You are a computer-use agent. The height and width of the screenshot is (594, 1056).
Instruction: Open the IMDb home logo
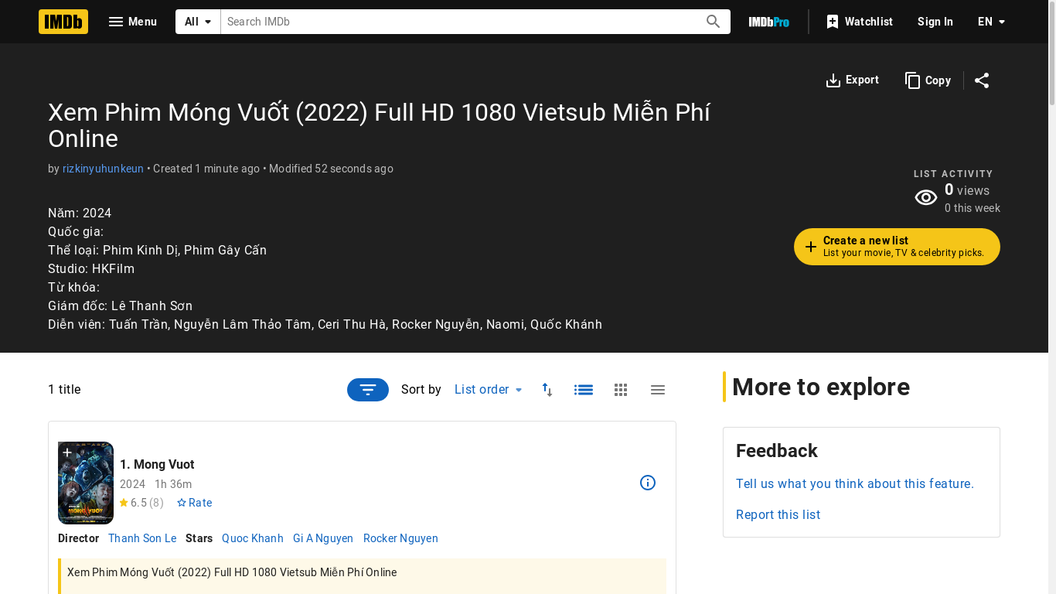(x=63, y=22)
